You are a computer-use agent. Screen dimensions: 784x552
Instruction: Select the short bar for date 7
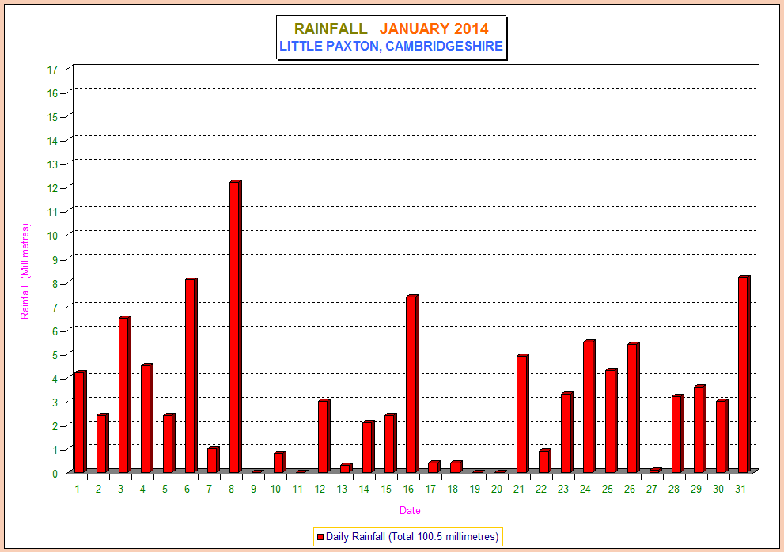click(x=214, y=459)
